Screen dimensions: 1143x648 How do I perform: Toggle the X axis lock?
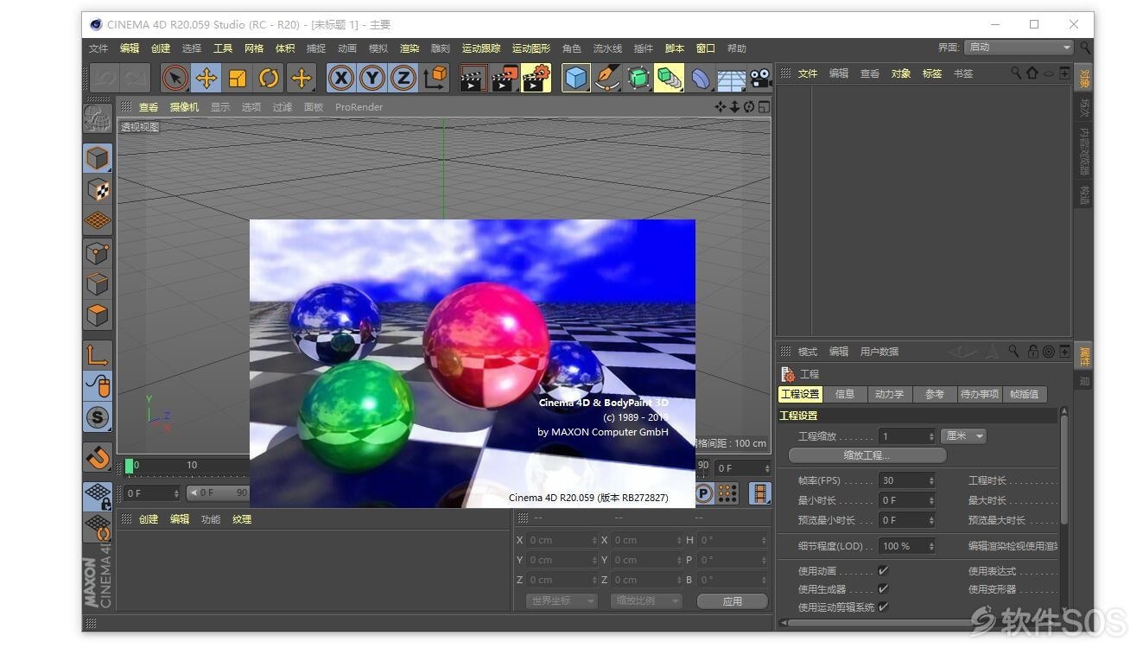(342, 79)
